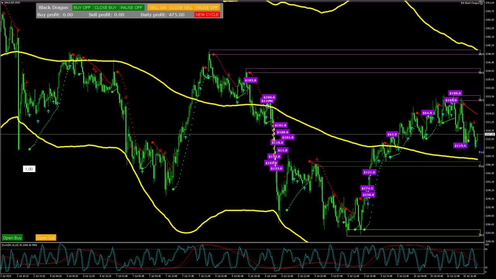
Task: Click the $118.0 profit label
Action: coord(277,143)
